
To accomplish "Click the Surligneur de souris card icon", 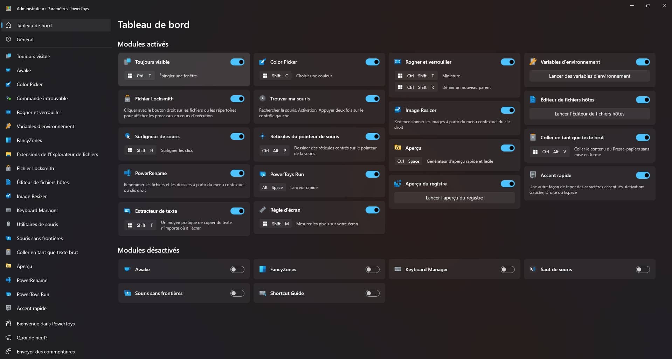I will 127,136.
